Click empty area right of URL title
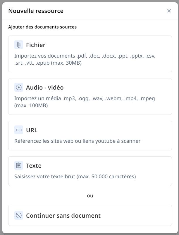This screenshot has height=235, width=179. click(x=117, y=130)
